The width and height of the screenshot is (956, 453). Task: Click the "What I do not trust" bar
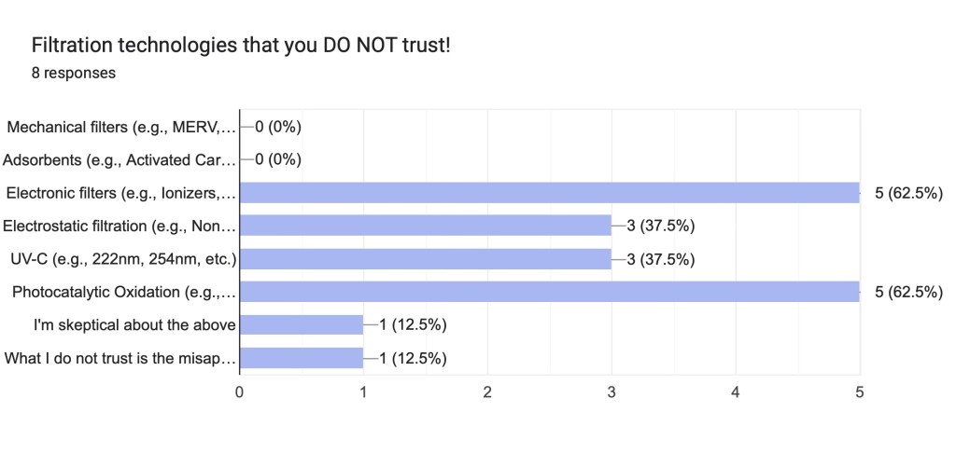coord(302,358)
